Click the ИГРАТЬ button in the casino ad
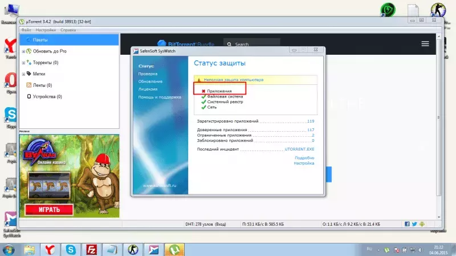456x256 pixels. tap(49, 209)
